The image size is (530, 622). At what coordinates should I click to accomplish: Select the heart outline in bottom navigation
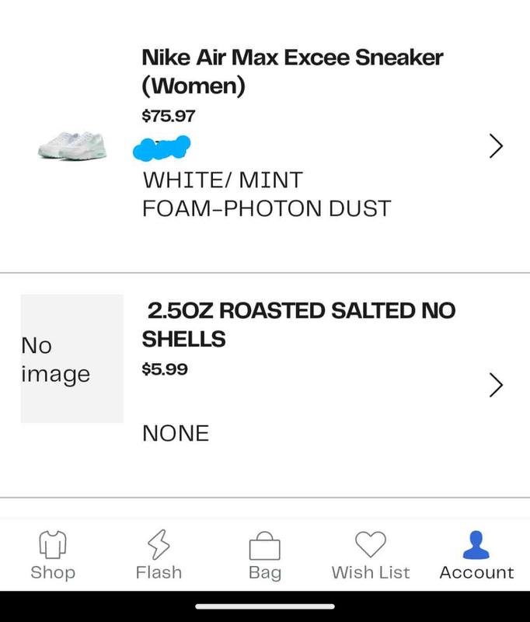point(371,545)
